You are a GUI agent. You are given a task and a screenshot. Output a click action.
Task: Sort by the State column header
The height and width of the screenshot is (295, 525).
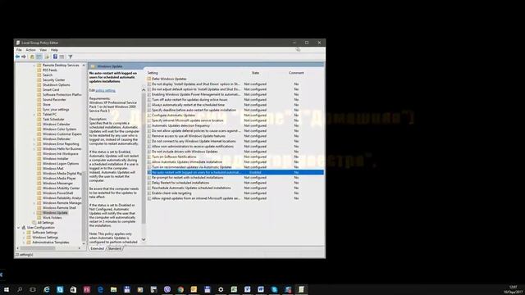tap(255, 73)
